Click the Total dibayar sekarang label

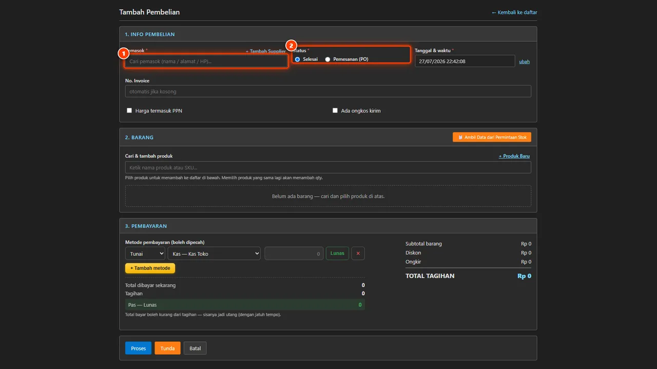coord(150,285)
